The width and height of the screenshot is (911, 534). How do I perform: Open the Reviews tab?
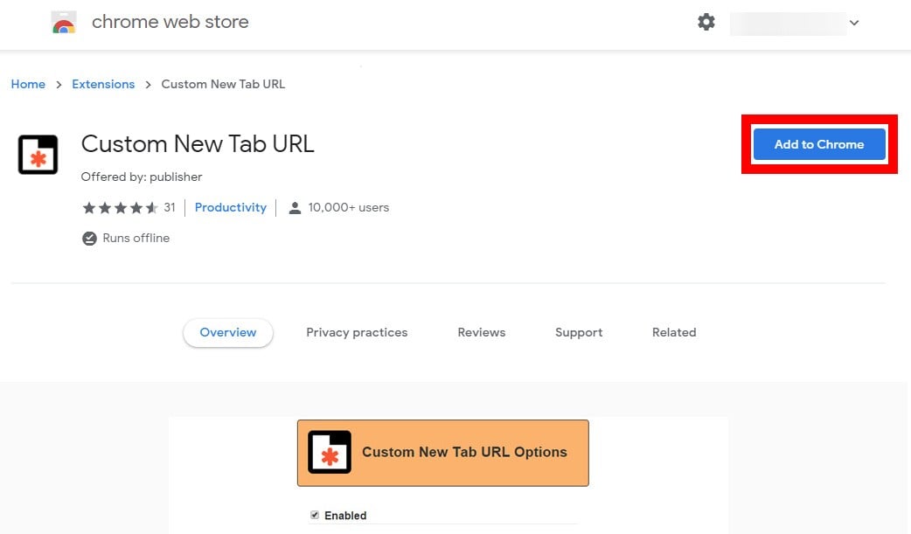tap(482, 333)
